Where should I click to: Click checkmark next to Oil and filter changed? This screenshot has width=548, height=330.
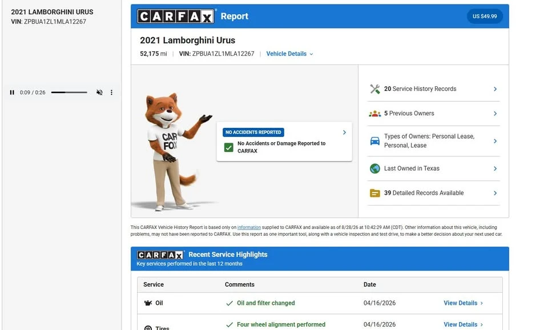tap(229, 303)
